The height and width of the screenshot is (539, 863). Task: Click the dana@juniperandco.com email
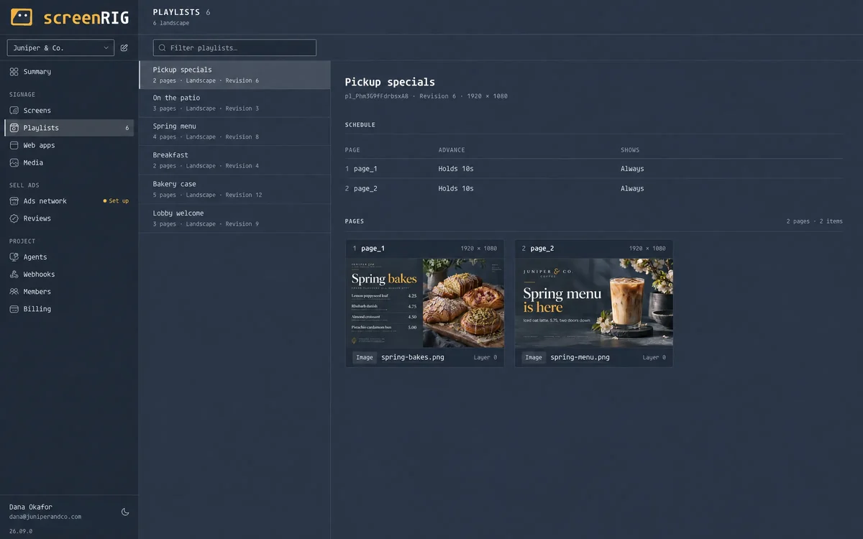click(x=45, y=517)
